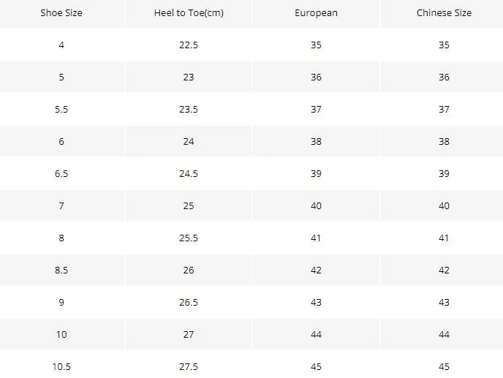Click the European column header
The image size is (503, 378).
tap(316, 13)
